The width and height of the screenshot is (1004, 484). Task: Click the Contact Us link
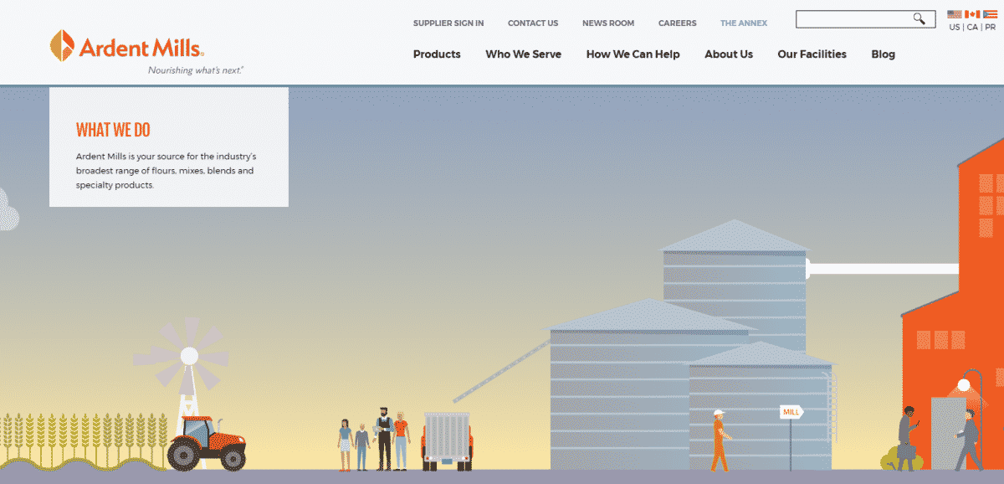coord(533,23)
